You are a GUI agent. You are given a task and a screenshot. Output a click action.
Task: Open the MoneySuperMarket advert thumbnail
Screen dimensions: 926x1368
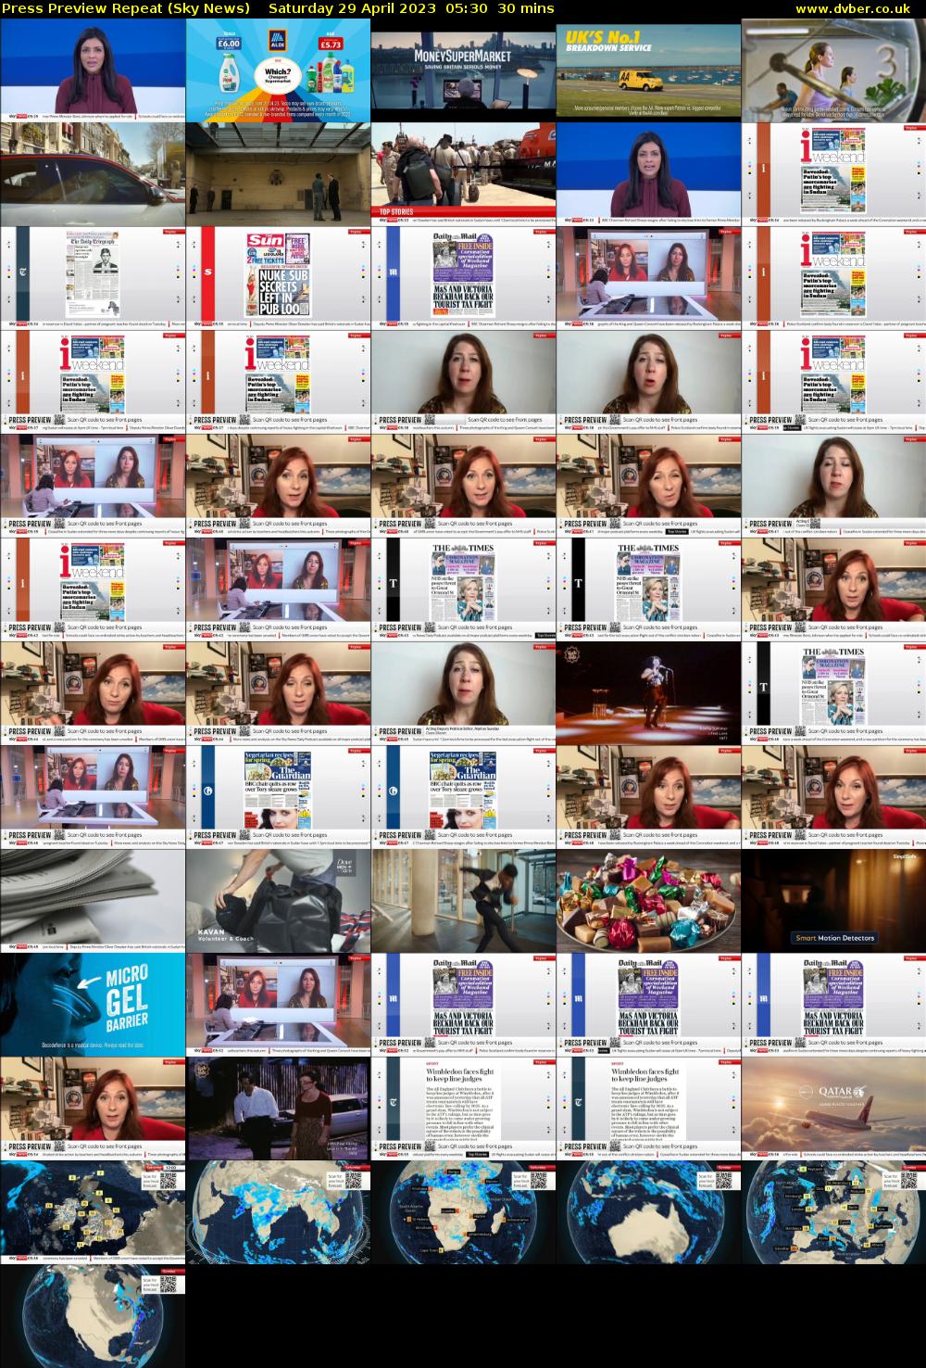(x=463, y=71)
